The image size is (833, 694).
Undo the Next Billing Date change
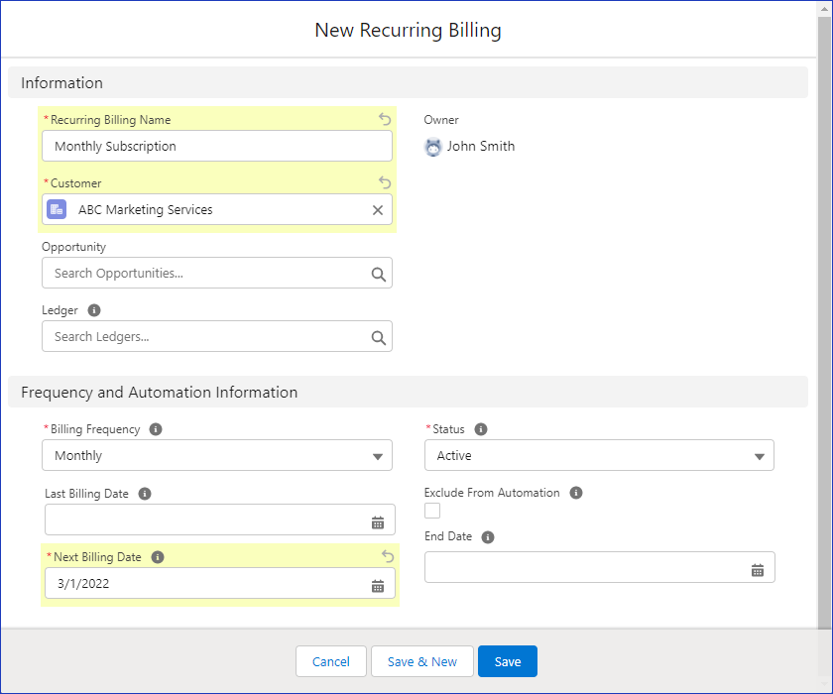tap(388, 556)
